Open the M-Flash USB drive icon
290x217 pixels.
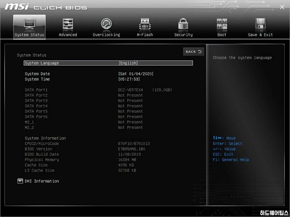(x=145, y=24)
